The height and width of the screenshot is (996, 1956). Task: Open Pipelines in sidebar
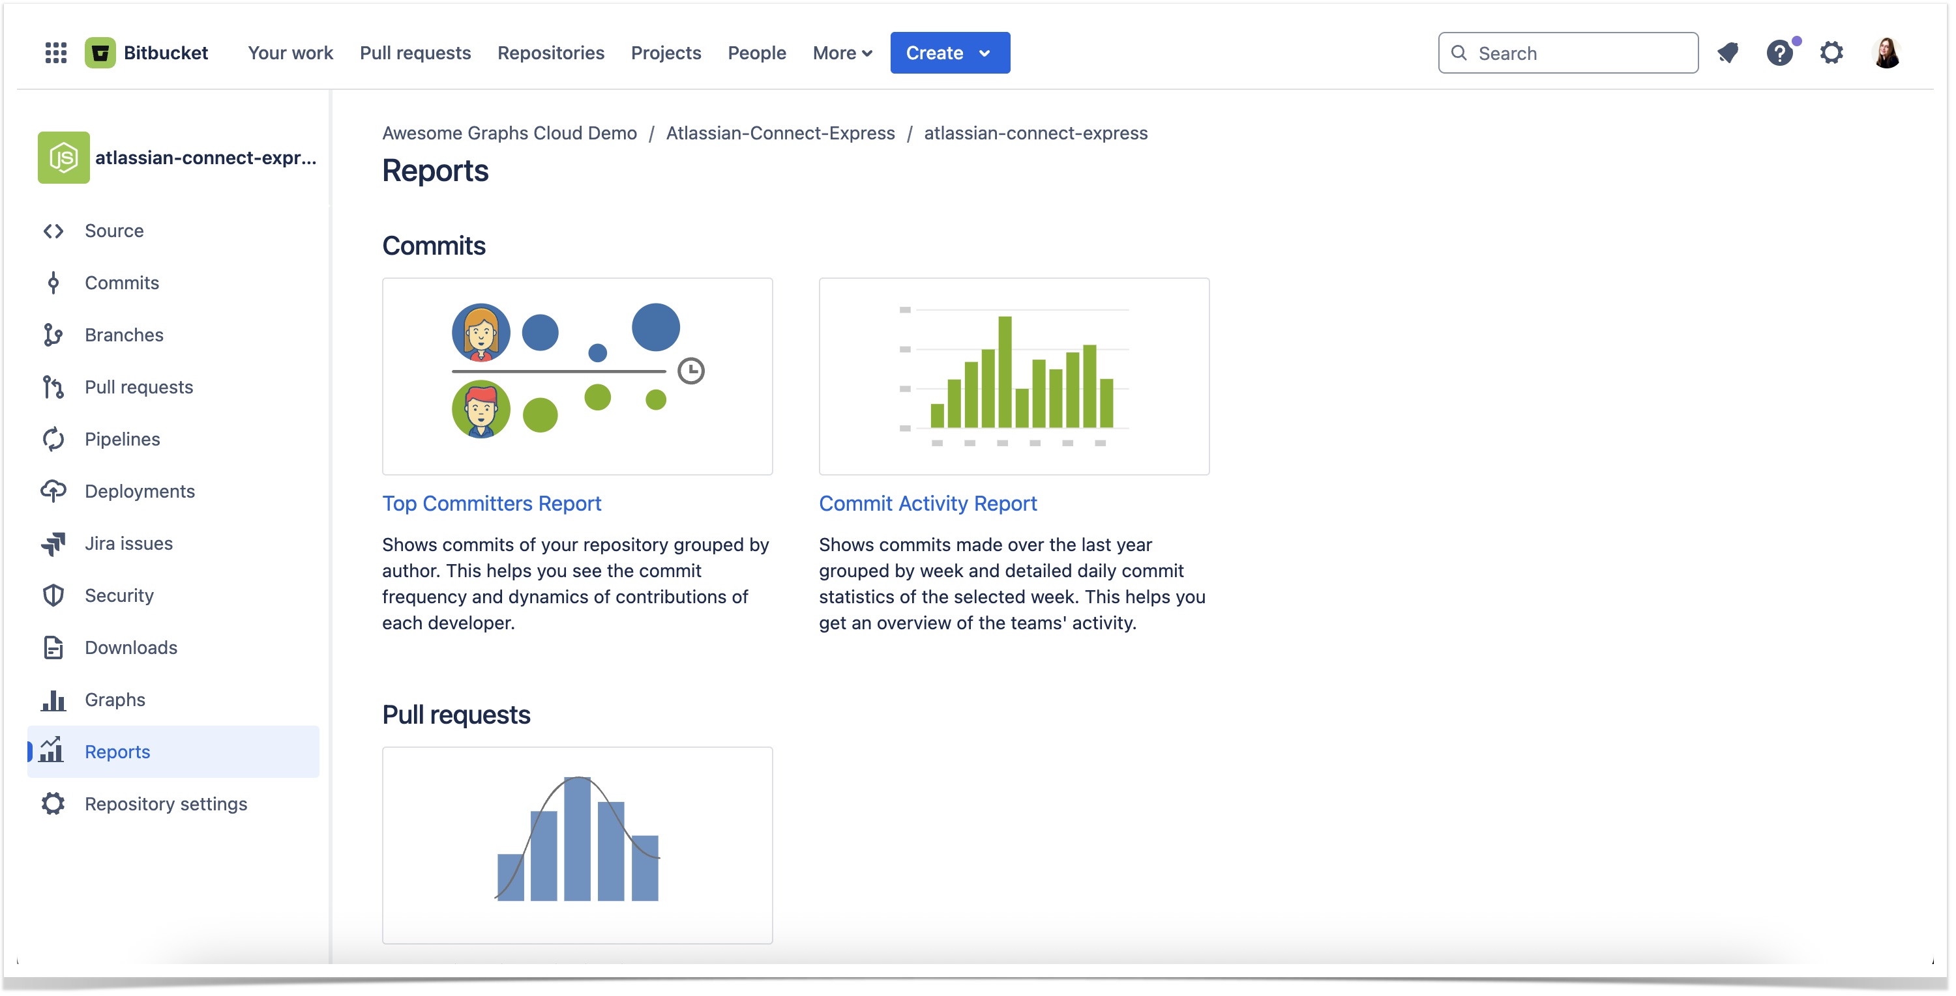click(x=123, y=439)
